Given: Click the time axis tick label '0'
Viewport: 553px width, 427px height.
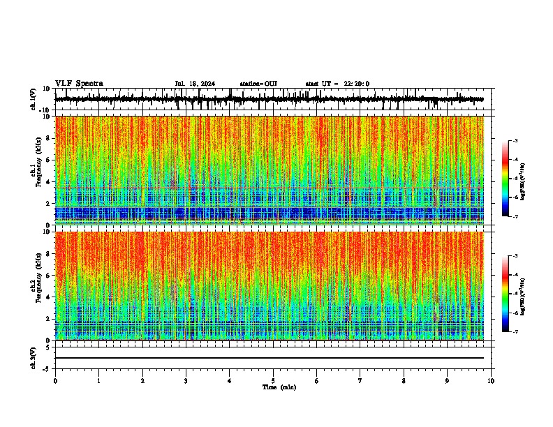Looking at the screenshot, I should point(55,381).
